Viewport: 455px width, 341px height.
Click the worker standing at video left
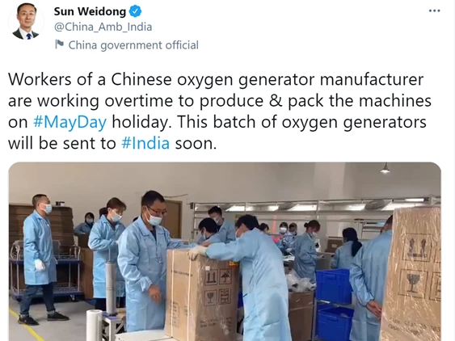point(40,259)
